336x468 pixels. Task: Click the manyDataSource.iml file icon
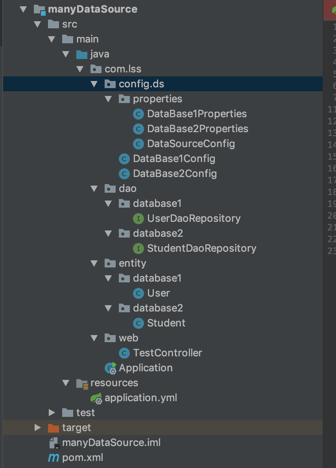[x=54, y=443]
